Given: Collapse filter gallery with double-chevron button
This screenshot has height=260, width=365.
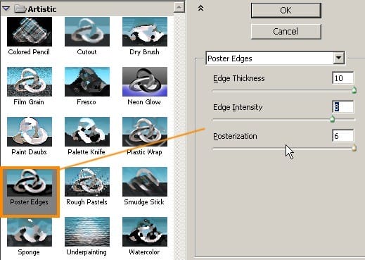Looking at the screenshot, I should 200,8.
